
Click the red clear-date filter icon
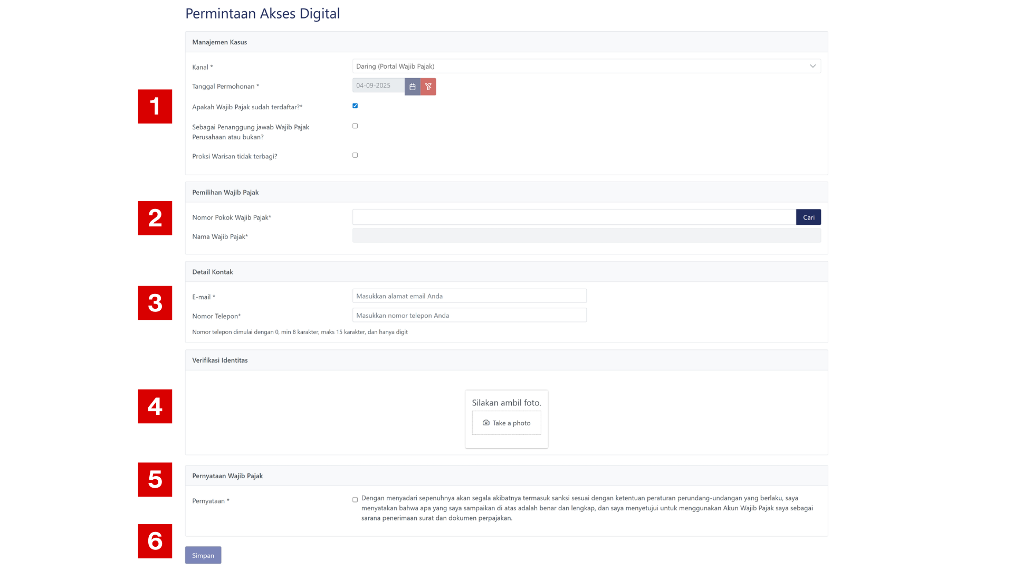[x=428, y=87]
